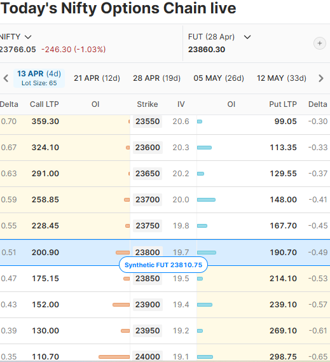The width and height of the screenshot is (330, 362).
Task: Click put LTP 214.10
Action: coord(284,279)
